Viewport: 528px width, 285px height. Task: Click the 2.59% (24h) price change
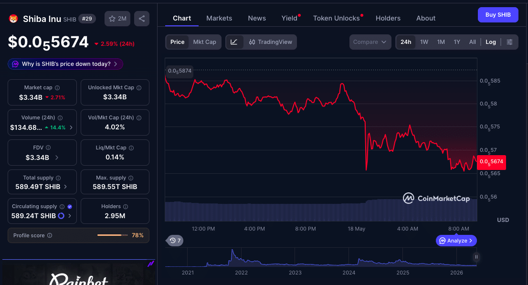tap(115, 44)
